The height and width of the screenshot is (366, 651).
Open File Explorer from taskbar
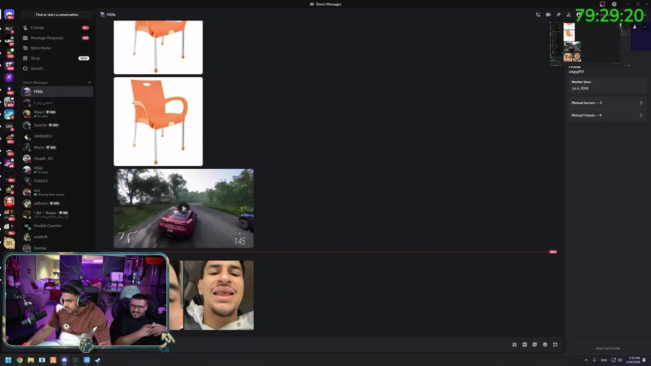[x=31, y=360]
